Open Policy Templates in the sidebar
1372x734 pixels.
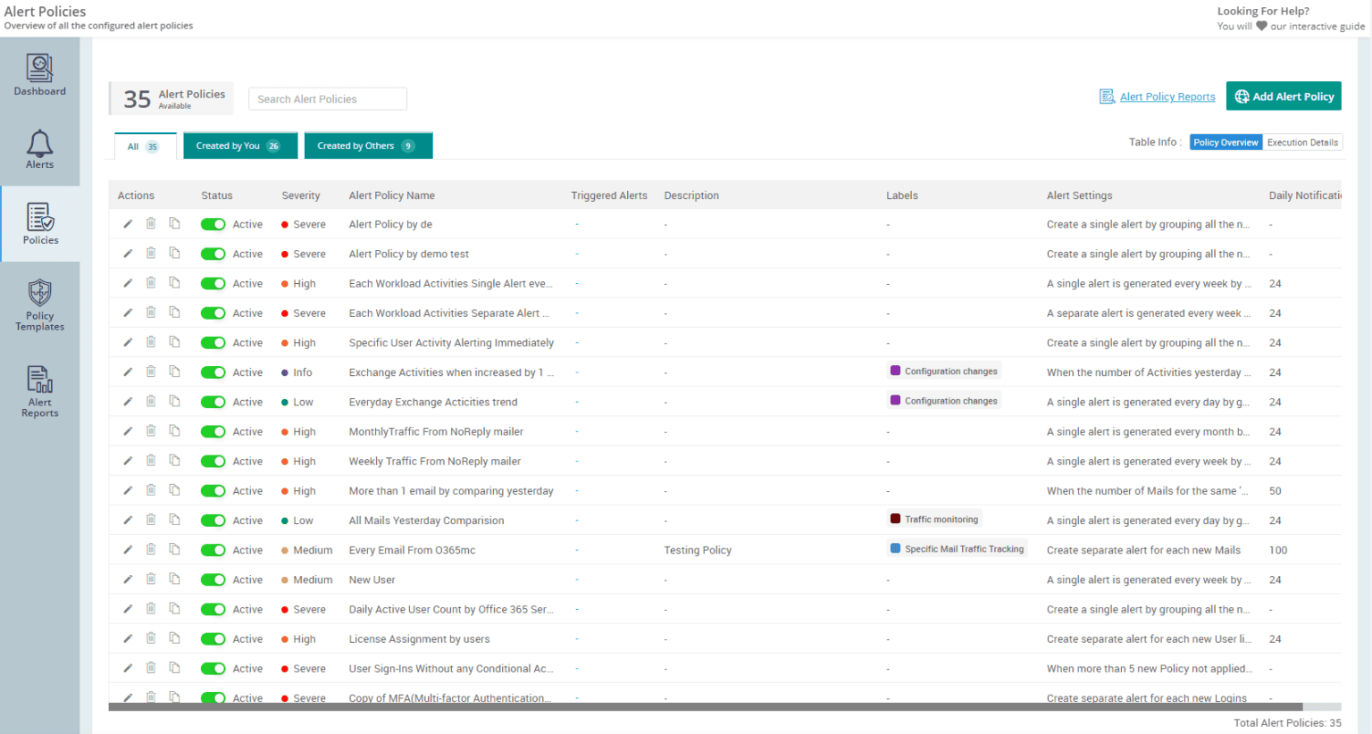39,305
